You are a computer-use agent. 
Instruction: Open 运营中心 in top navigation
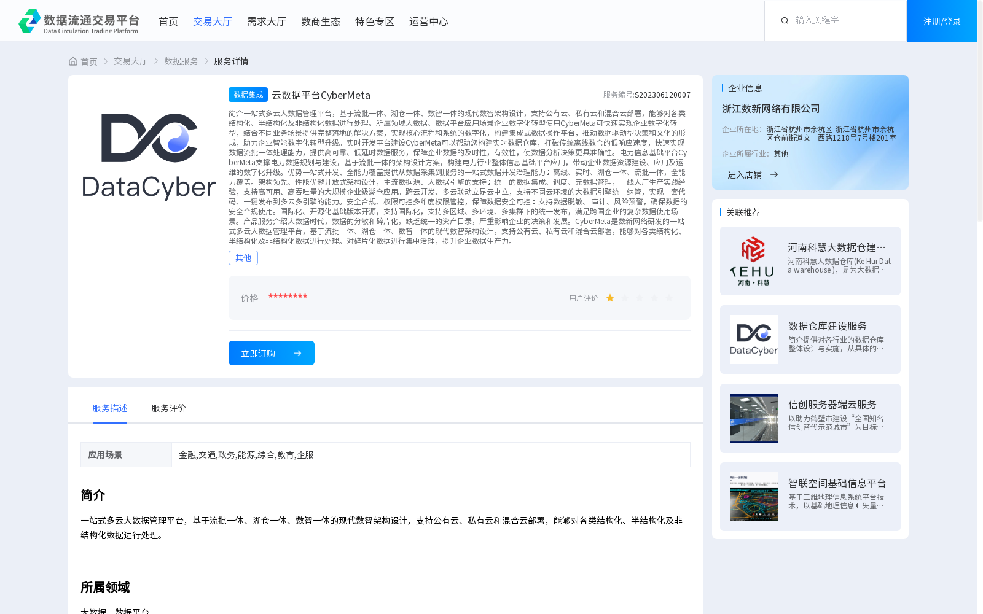[x=429, y=21]
